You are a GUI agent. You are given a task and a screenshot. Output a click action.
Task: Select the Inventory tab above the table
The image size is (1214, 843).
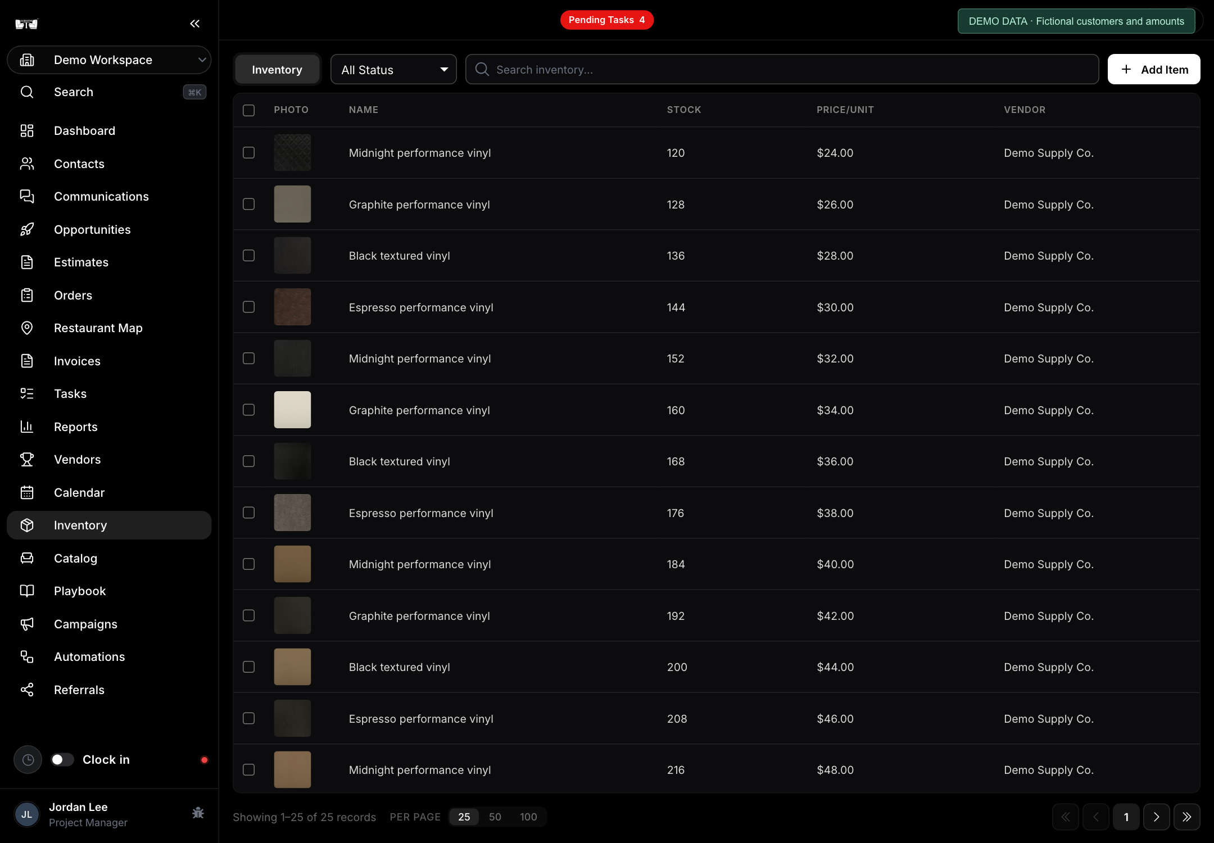point(277,70)
